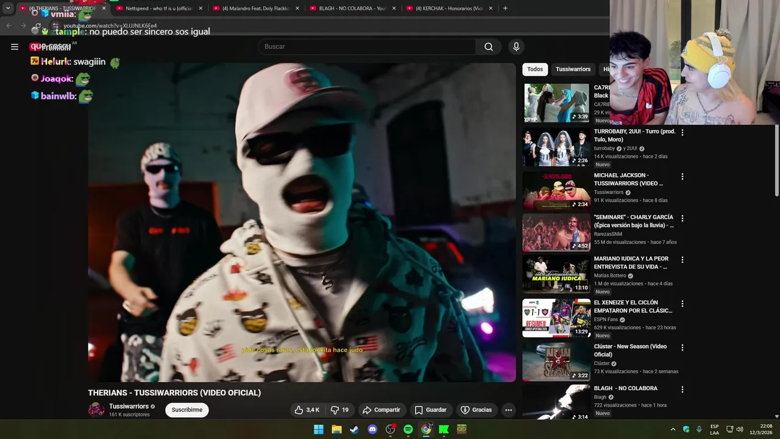Viewport: 780px width, 439px height.
Task: Open El Xeneize y El Ciclón thumbnail
Action: click(556, 318)
